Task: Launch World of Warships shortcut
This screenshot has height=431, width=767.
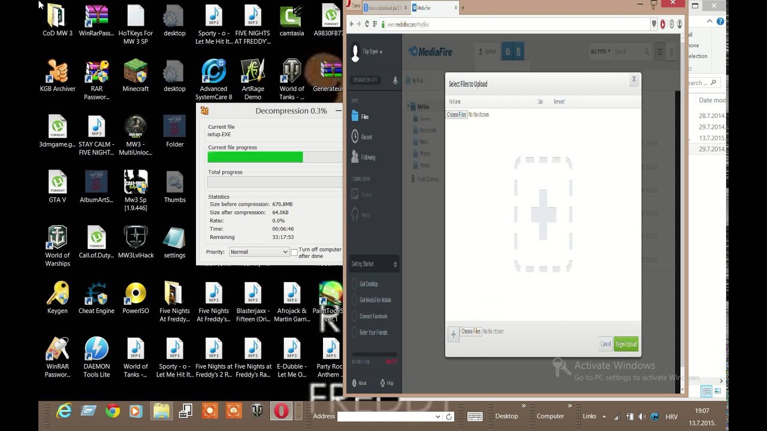Action: tap(58, 246)
